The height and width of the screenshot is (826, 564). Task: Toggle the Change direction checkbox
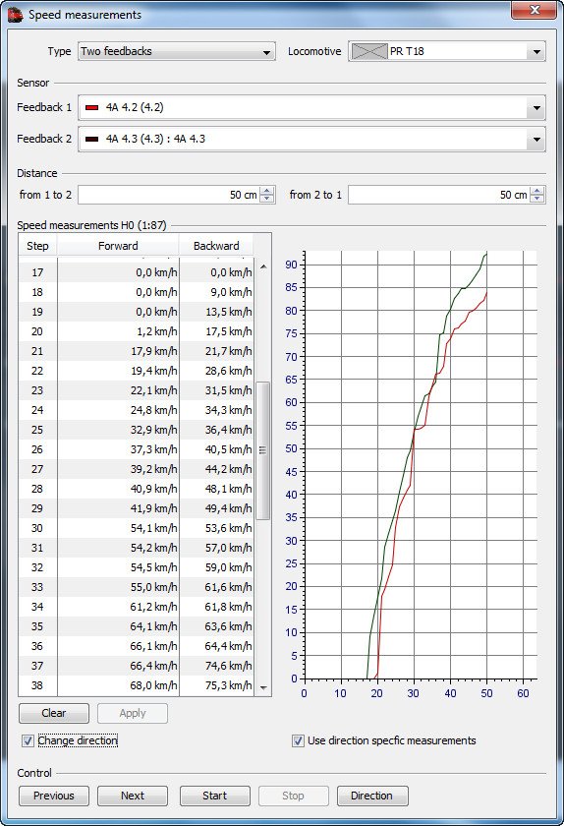pos(28,741)
